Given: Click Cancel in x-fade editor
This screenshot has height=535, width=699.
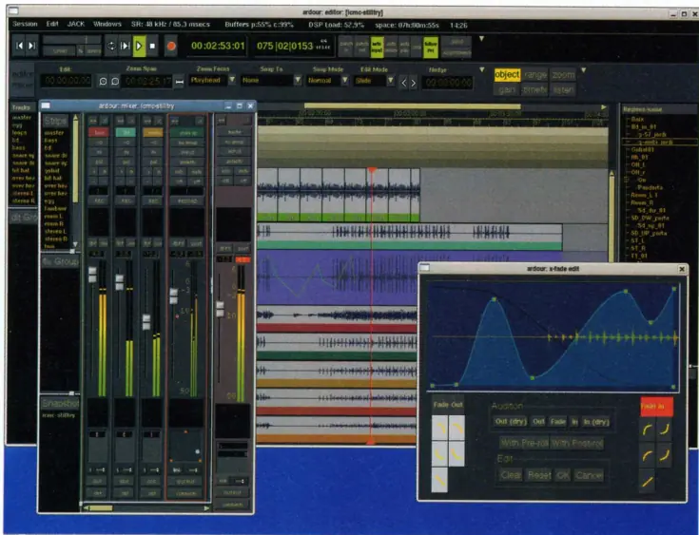Looking at the screenshot, I should coord(589,475).
